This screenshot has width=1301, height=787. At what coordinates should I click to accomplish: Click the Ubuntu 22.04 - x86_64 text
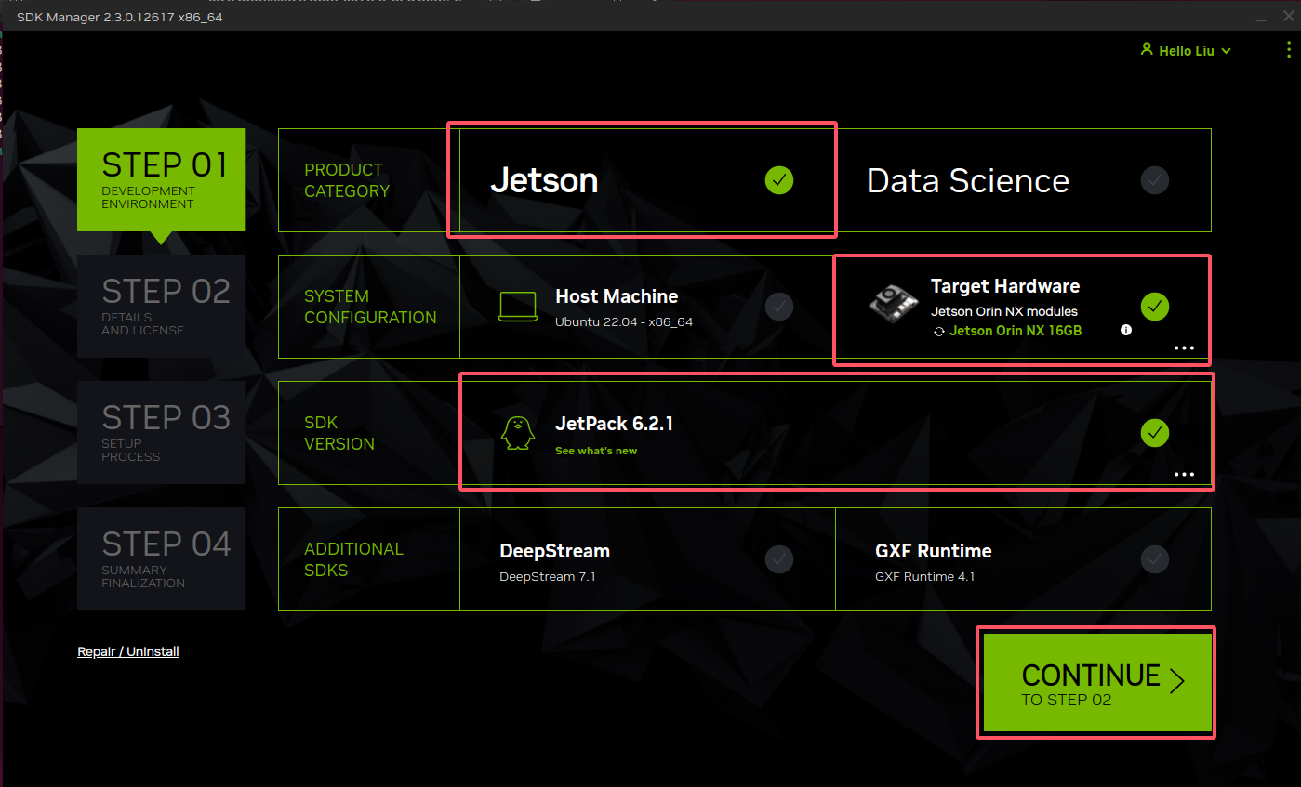[624, 321]
